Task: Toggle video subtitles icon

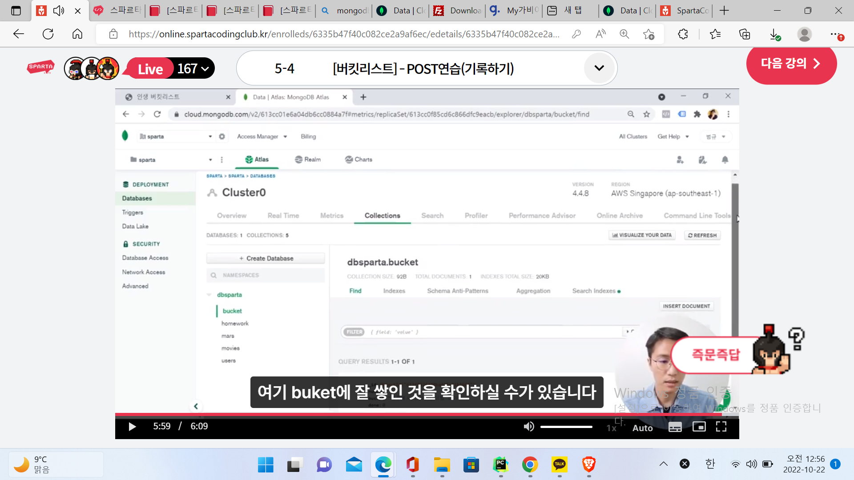Action: tap(675, 427)
